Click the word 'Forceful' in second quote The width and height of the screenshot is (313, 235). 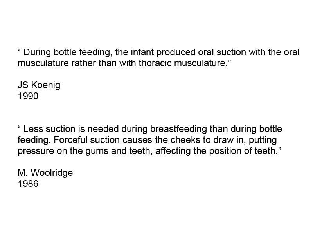pos(70,140)
